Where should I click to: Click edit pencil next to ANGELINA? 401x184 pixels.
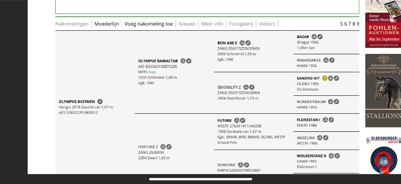pos(326,138)
